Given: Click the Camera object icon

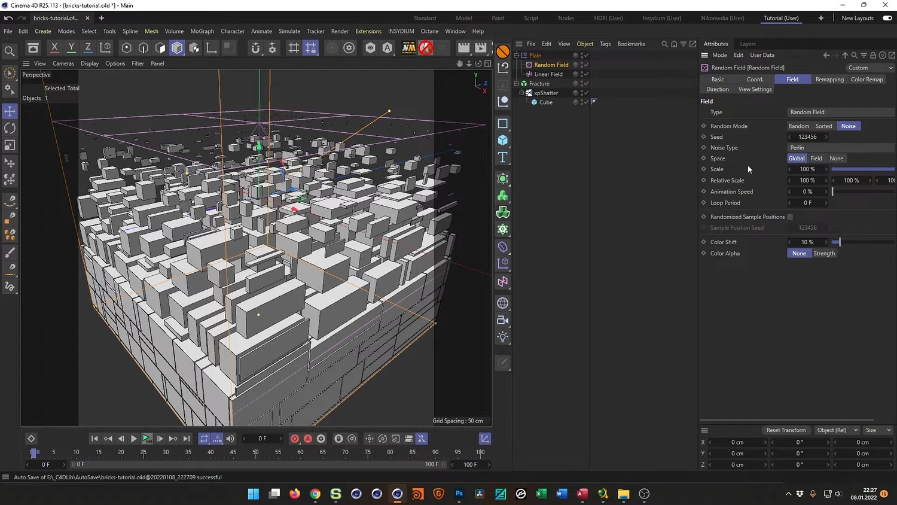Looking at the screenshot, I should point(503,320).
